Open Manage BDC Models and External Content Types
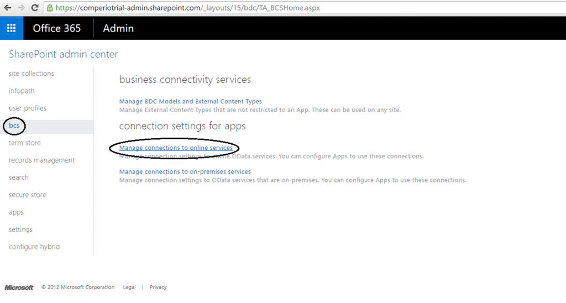 190,102
